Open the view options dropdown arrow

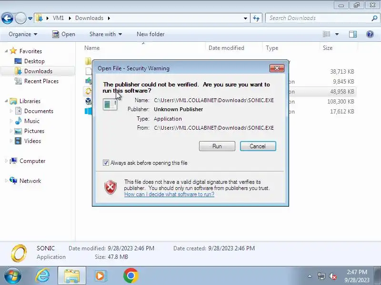pyautogui.click(x=337, y=34)
